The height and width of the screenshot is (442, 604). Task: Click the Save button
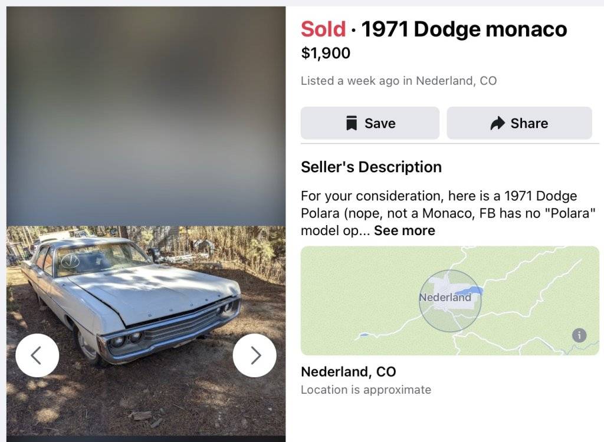click(x=370, y=123)
